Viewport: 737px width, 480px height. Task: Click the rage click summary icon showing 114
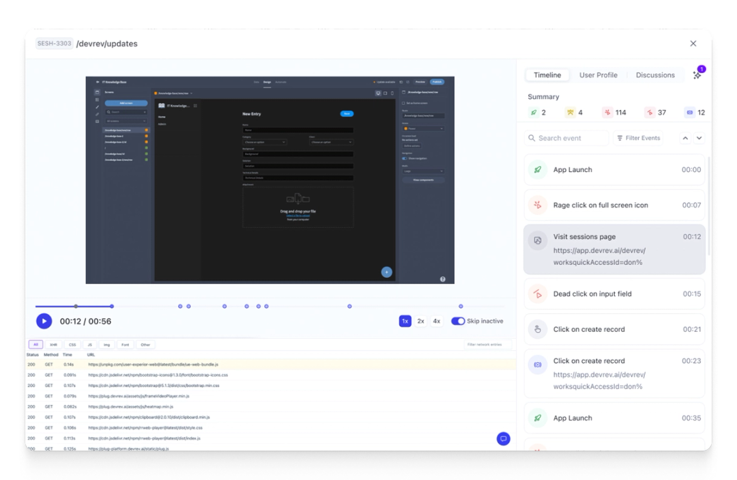click(607, 113)
